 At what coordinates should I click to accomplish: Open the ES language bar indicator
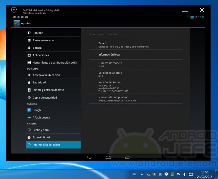tap(134, 174)
